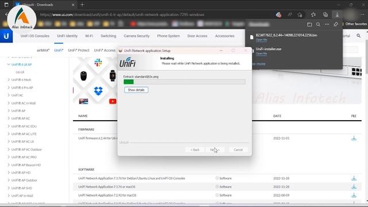Download UniFi firmware 6.2.44 file icon
The height and width of the screenshot is (207, 368).
point(354,138)
